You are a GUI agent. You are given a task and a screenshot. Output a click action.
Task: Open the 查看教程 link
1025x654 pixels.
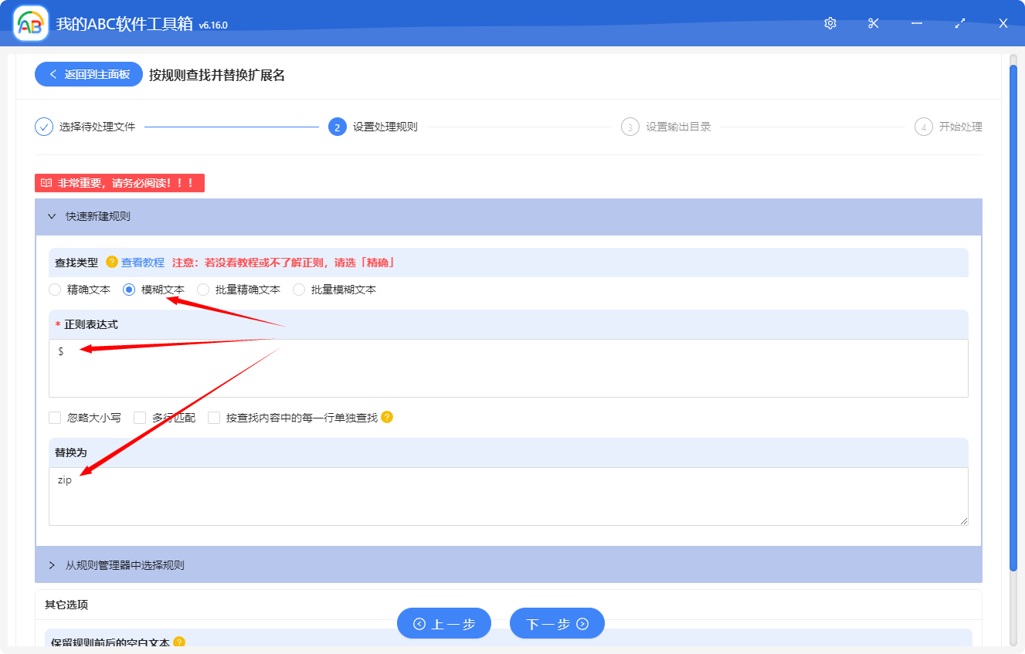click(143, 263)
